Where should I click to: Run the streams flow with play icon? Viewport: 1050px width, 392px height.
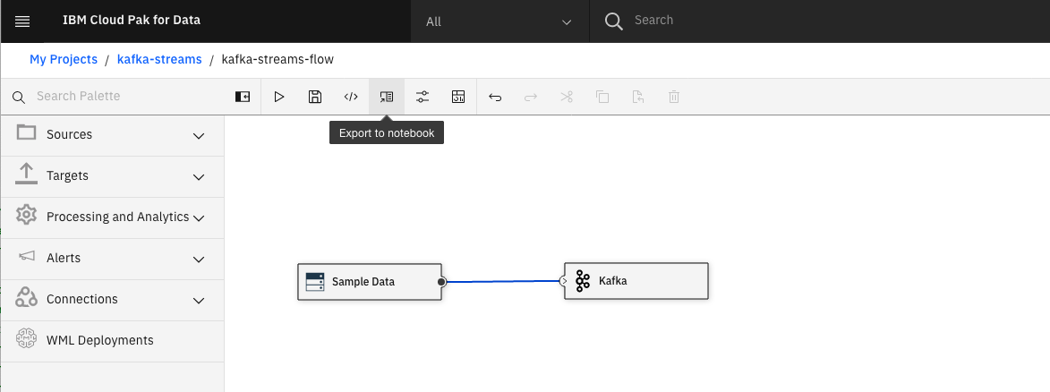coord(279,98)
